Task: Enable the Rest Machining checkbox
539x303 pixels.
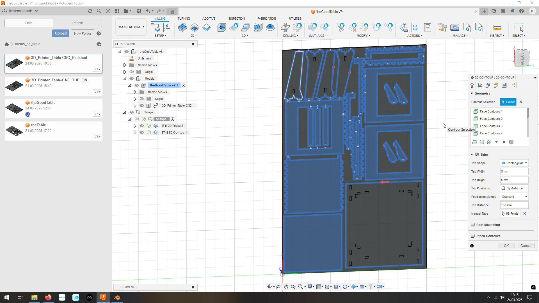Action: pyautogui.click(x=473, y=224)
